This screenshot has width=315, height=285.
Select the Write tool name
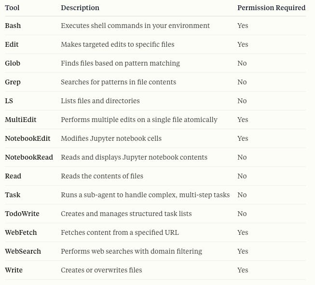pos(14,270)
